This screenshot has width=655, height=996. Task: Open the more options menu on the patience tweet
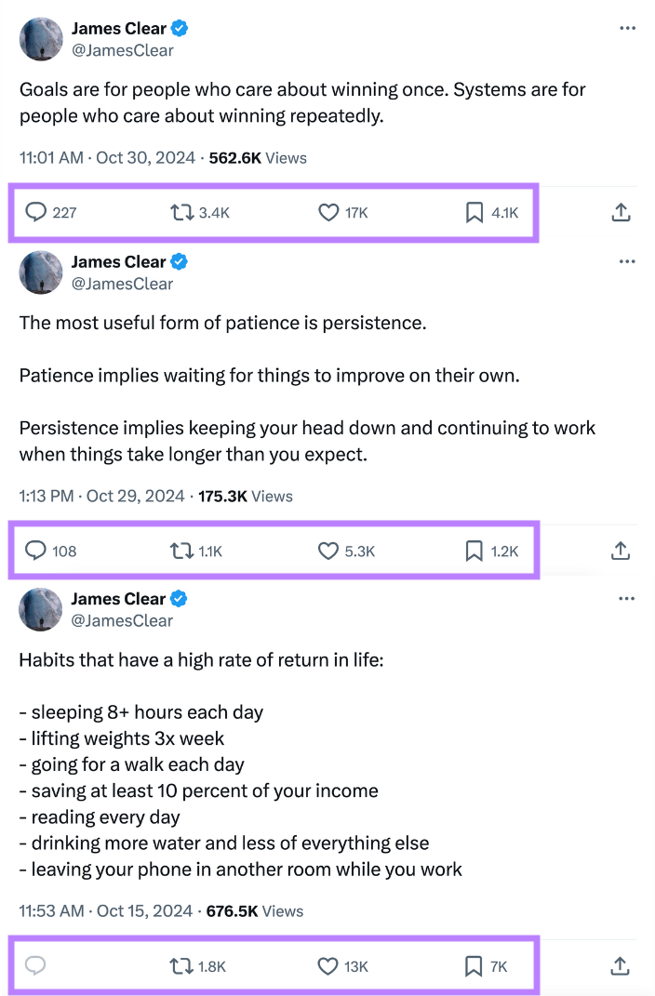(627, 261)
